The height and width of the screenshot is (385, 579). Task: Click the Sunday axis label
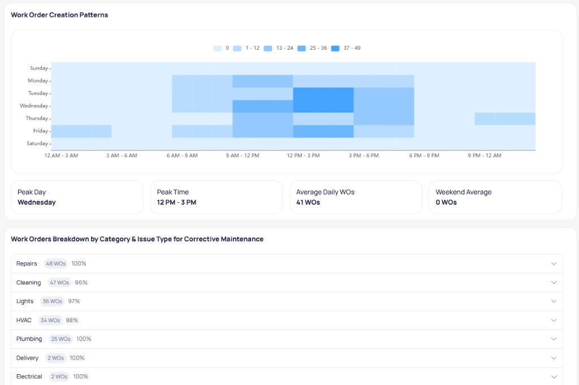click(x=39, y=68)
